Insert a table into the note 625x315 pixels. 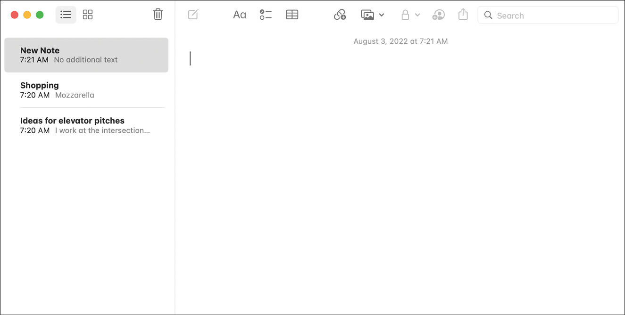tap(292, 15)
